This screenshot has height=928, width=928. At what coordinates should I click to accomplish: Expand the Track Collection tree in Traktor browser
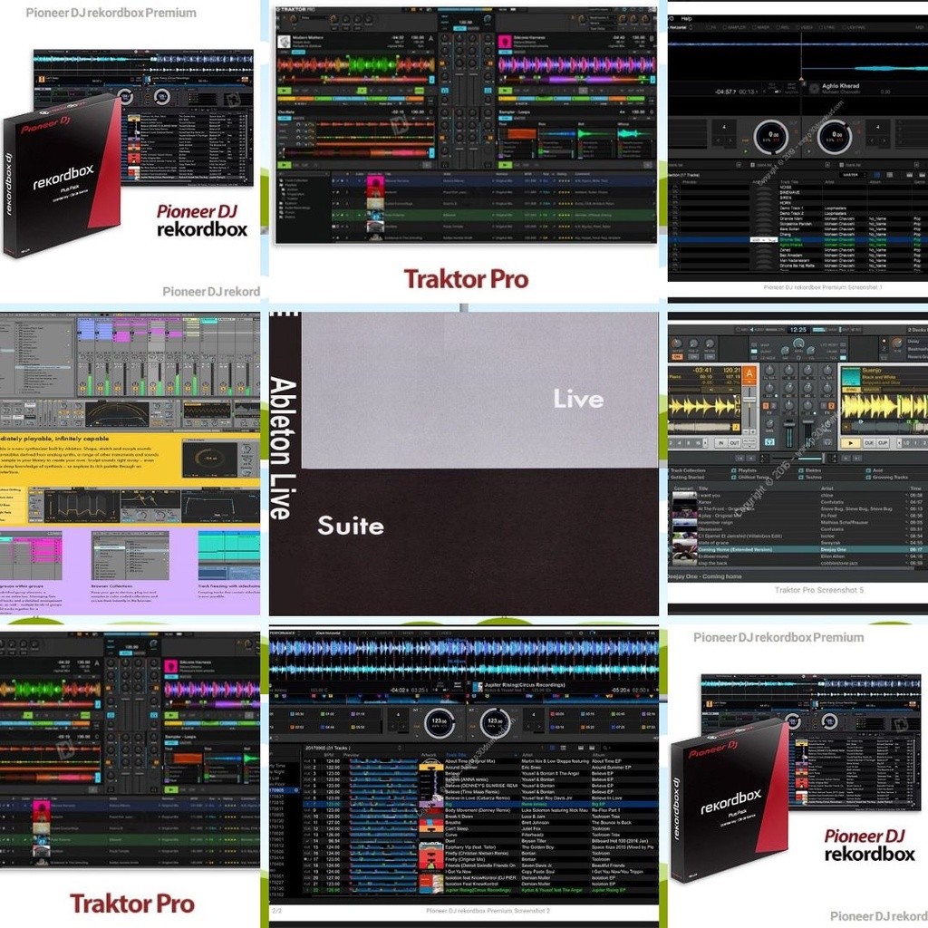(672, 470)
